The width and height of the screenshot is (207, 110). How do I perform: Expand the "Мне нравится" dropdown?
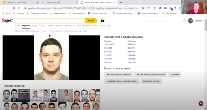click(56, 31)
